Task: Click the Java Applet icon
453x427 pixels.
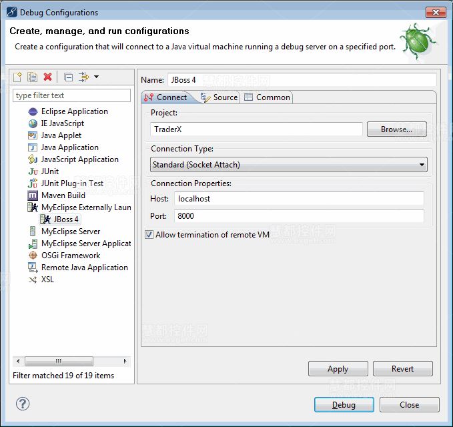Action: pyautogui.click(x=32, y=135)
